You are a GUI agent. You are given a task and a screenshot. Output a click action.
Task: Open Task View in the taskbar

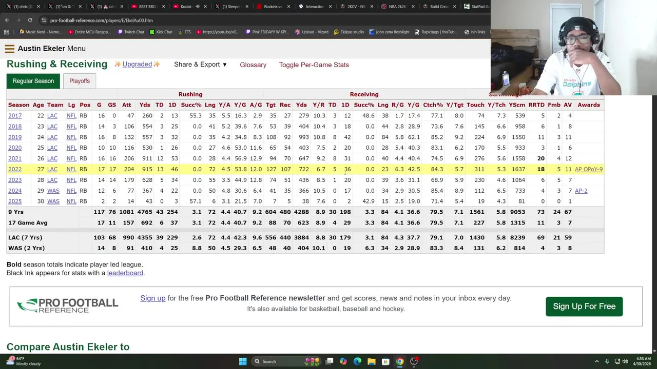click(330, 361)
